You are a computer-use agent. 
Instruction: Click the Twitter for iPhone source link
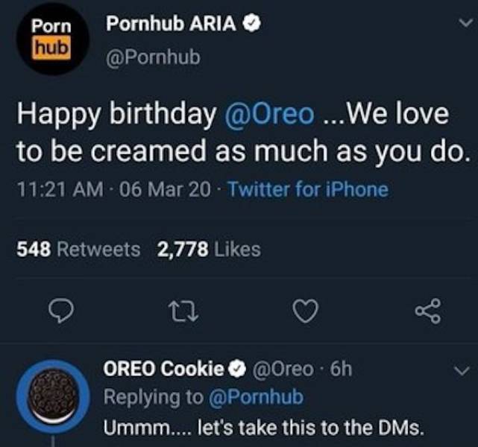[307, 189]
